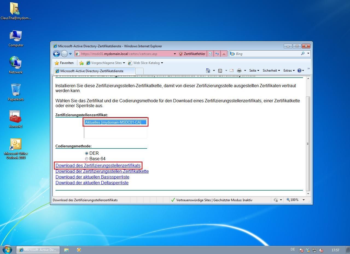
Task: Select the DER encoding radio button
Action: pyautogui.click(x=87, y=153)
